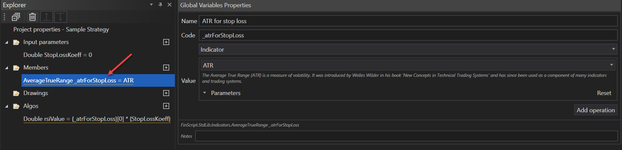The height and width of the screenshot is (150, 622).
Task: Click the Notes input field
Action: pyautogui.click(x=406, y=136)
